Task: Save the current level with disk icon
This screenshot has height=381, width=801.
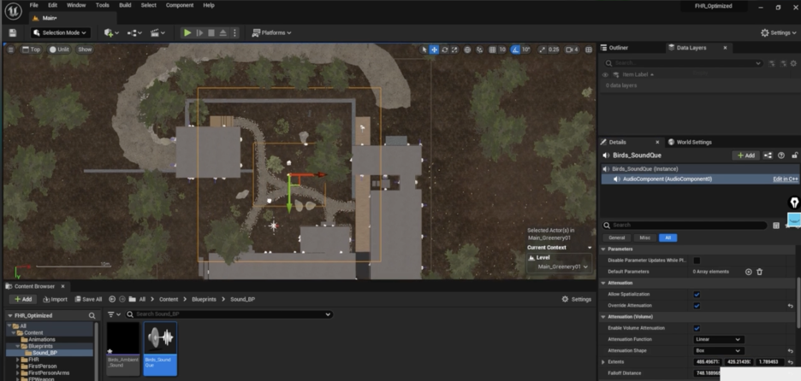Action: tap(13, 32)
